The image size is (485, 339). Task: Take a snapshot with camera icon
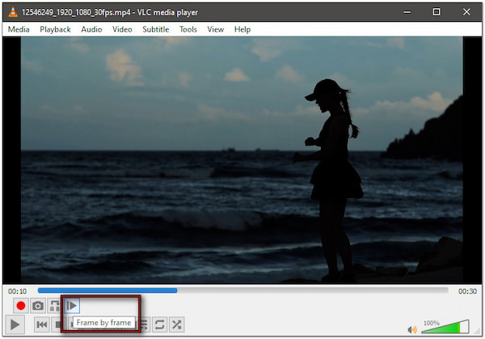[38, 306]
